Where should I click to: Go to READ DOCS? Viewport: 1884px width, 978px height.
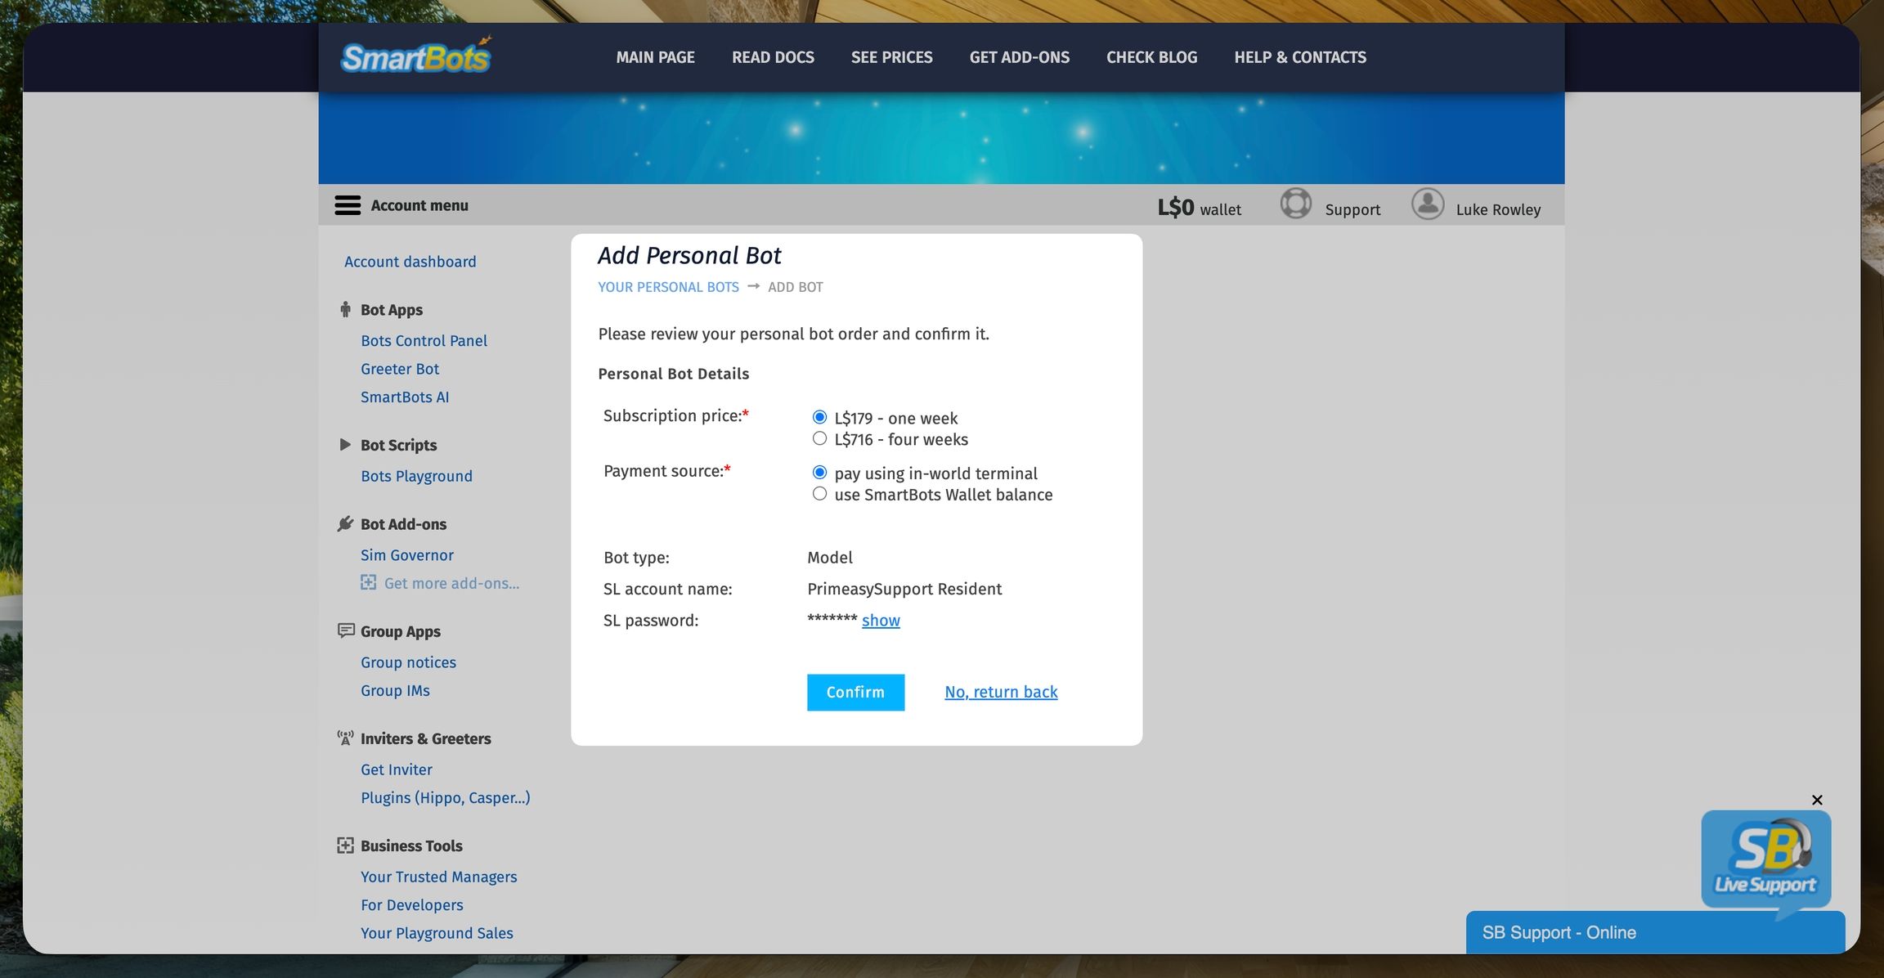tap(773, 57)
